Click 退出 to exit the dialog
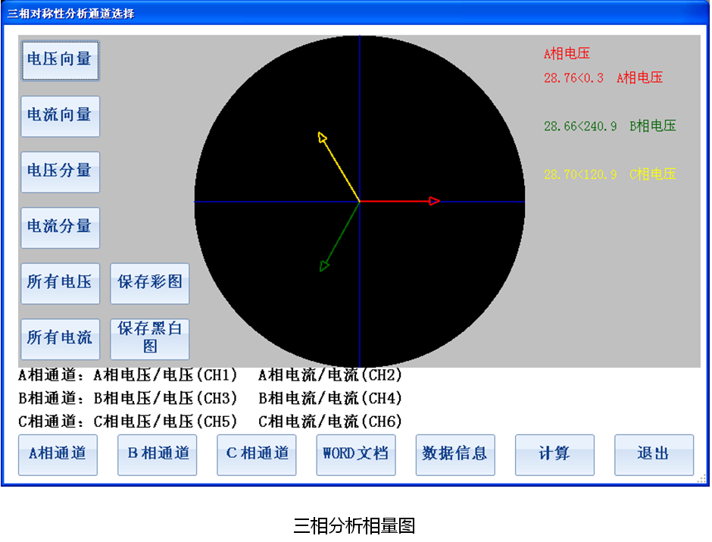The width and height of the screenshot is (712, 542). (654, 455)
